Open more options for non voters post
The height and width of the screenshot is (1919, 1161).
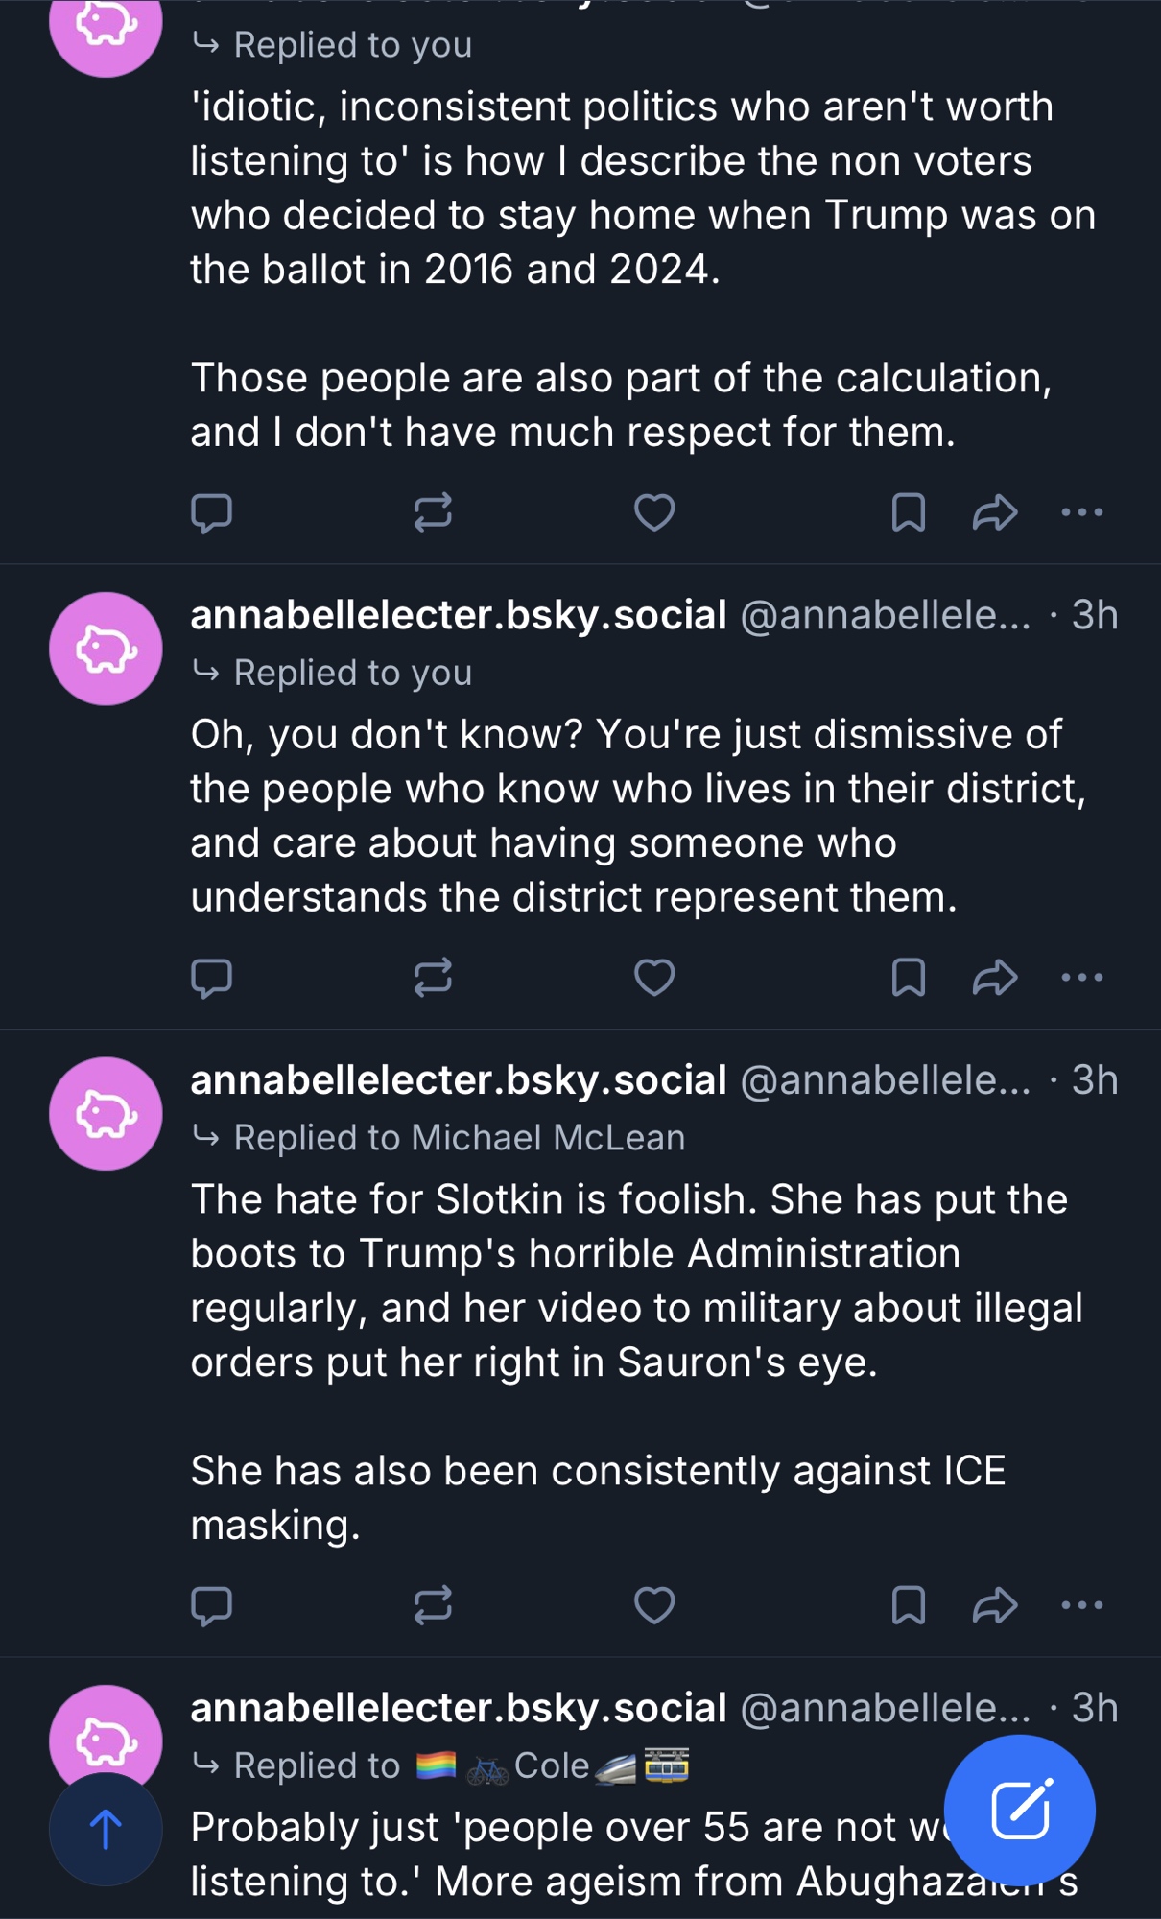[x=1082, y=512]
